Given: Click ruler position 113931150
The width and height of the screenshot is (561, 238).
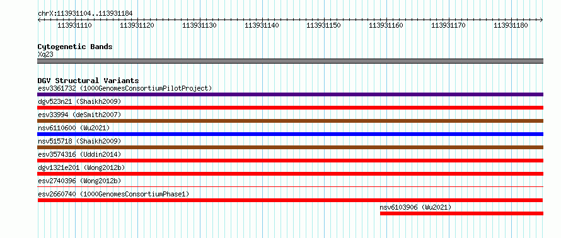Looking at the screenshot, I should pyautogui.click(x=324, y=25).
